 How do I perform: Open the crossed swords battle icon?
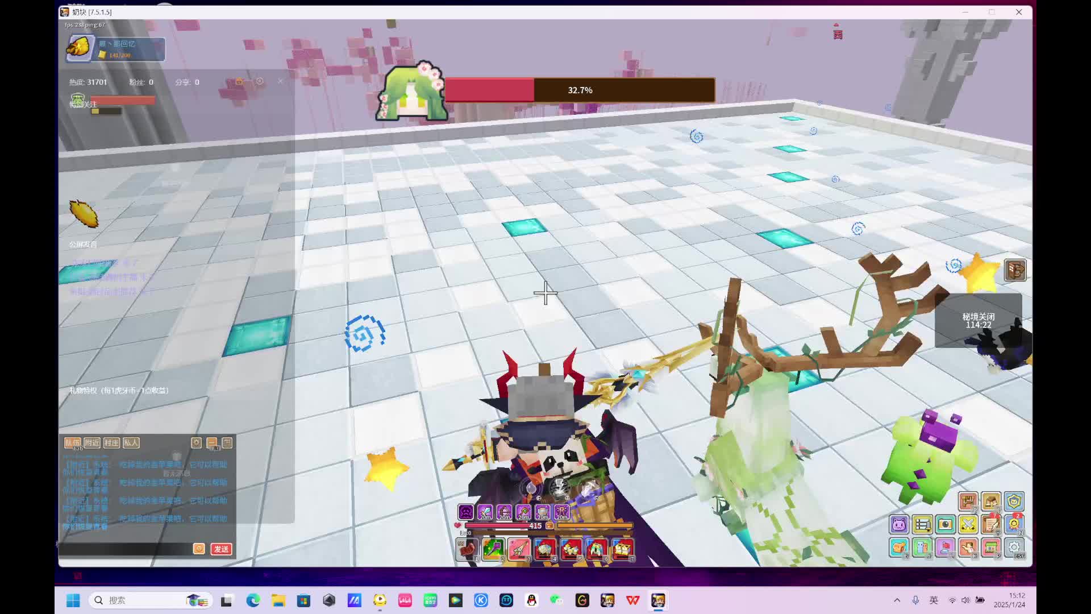click(968, 524)
